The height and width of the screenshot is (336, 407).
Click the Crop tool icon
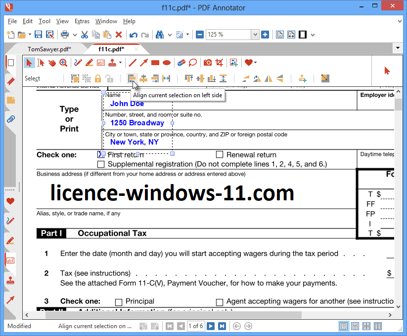(x=219, y=63)
